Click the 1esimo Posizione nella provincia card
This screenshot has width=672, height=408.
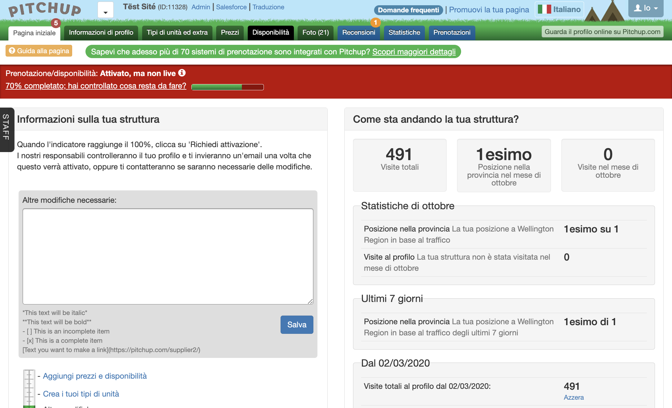tap(504, 165)
